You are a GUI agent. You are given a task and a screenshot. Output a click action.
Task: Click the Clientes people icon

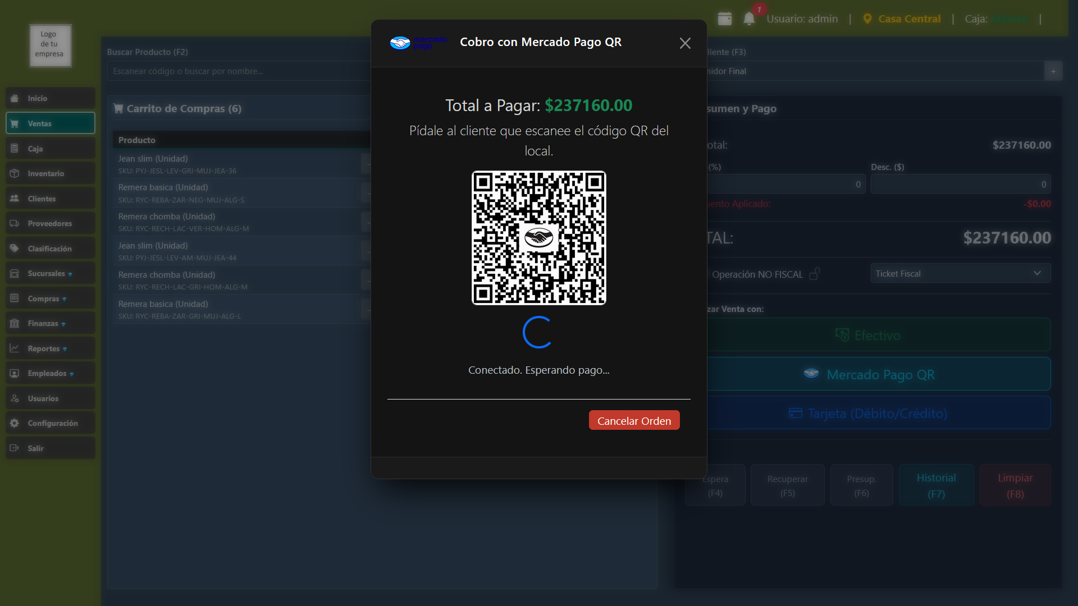click(x=15, y=199)
